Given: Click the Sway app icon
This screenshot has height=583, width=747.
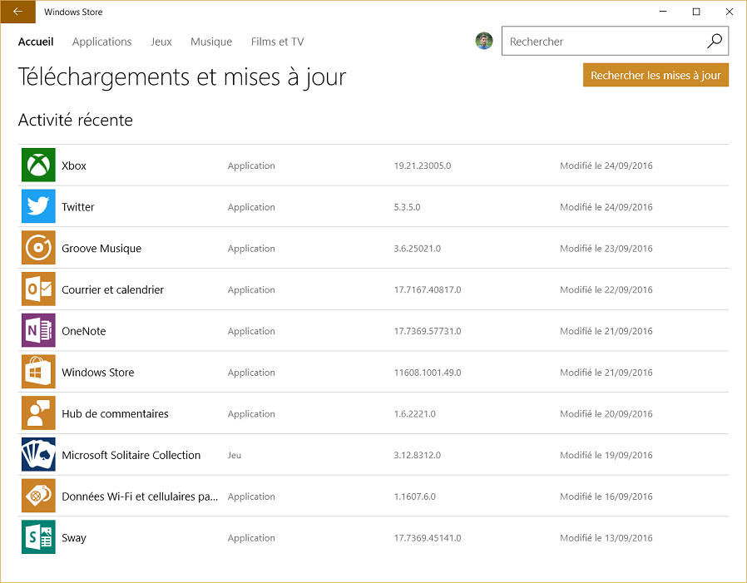Looking at the screenshot, I should pos(38,536).
